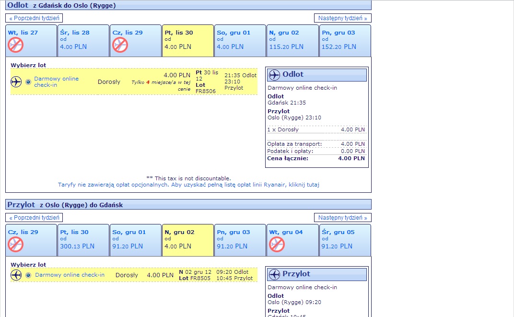Go to previous week of return flights
The width and height of the screenshot is (514, 317).
click(x=34, y=218)
